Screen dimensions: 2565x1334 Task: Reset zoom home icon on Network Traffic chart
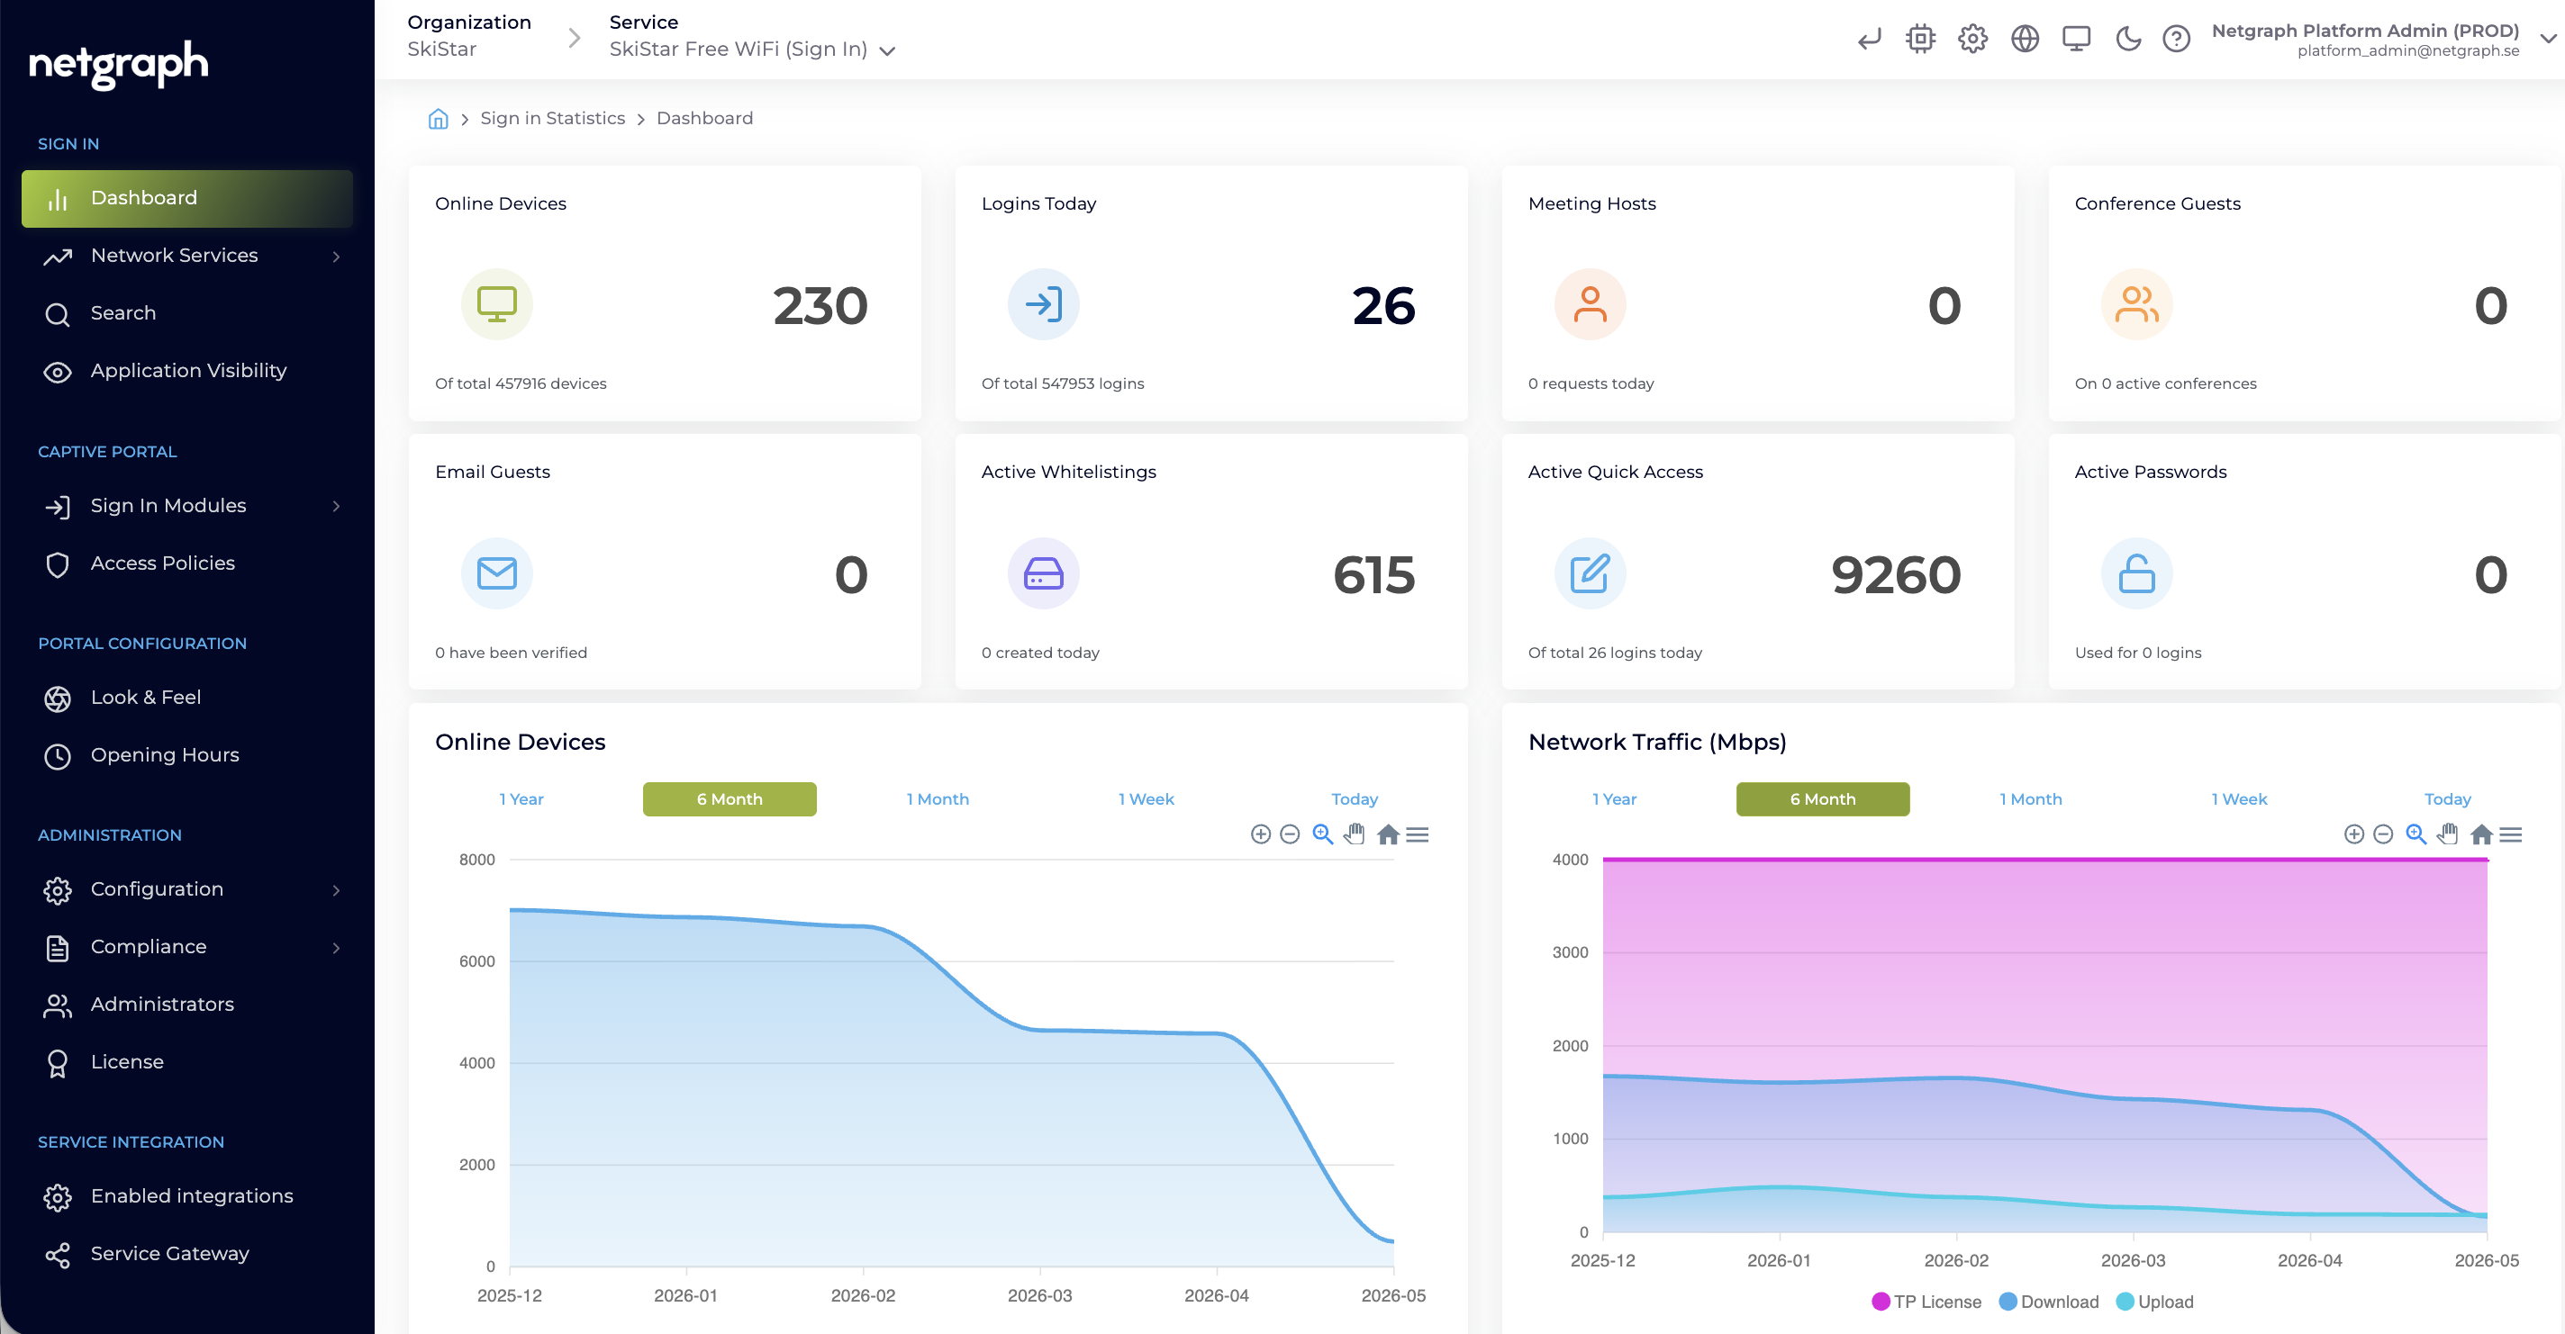(x=2481, y=834)
